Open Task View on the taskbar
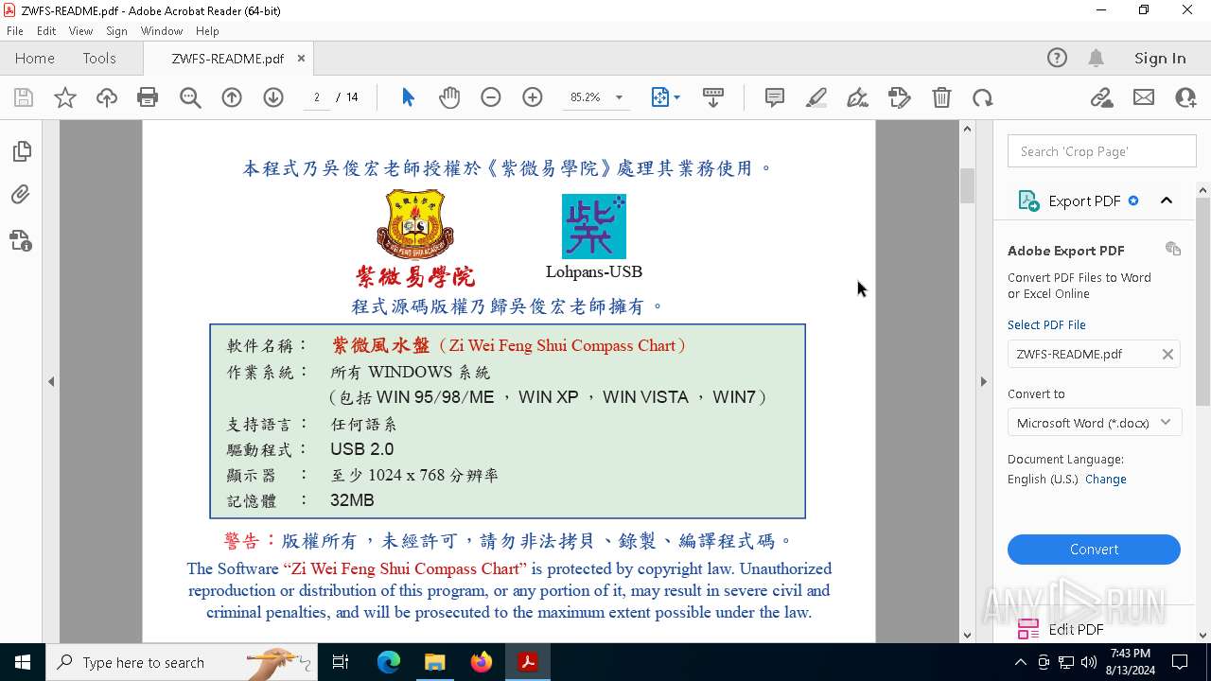This screenshot has height=681, width=1211. (341, 662)
